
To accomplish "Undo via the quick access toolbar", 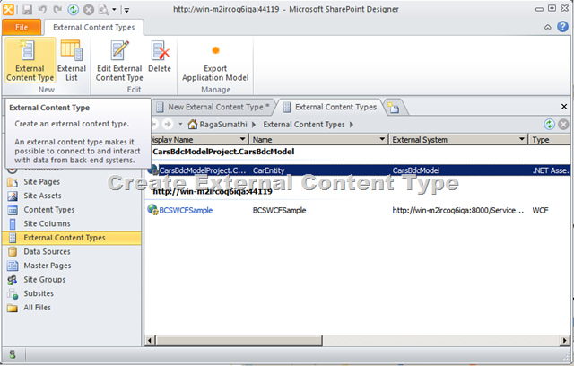I will [42, 9].
